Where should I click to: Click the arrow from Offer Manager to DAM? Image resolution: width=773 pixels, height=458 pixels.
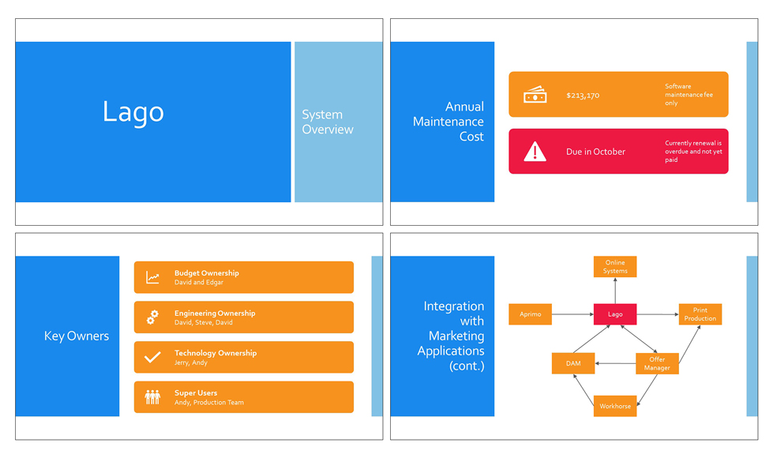(615, 363)
